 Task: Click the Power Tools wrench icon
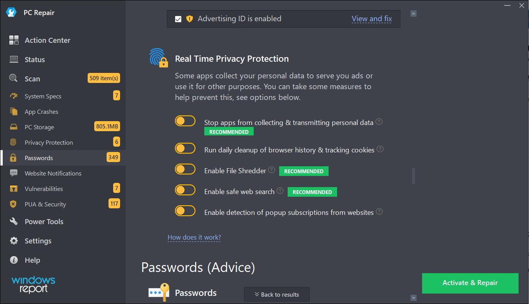tap(14, 221)
